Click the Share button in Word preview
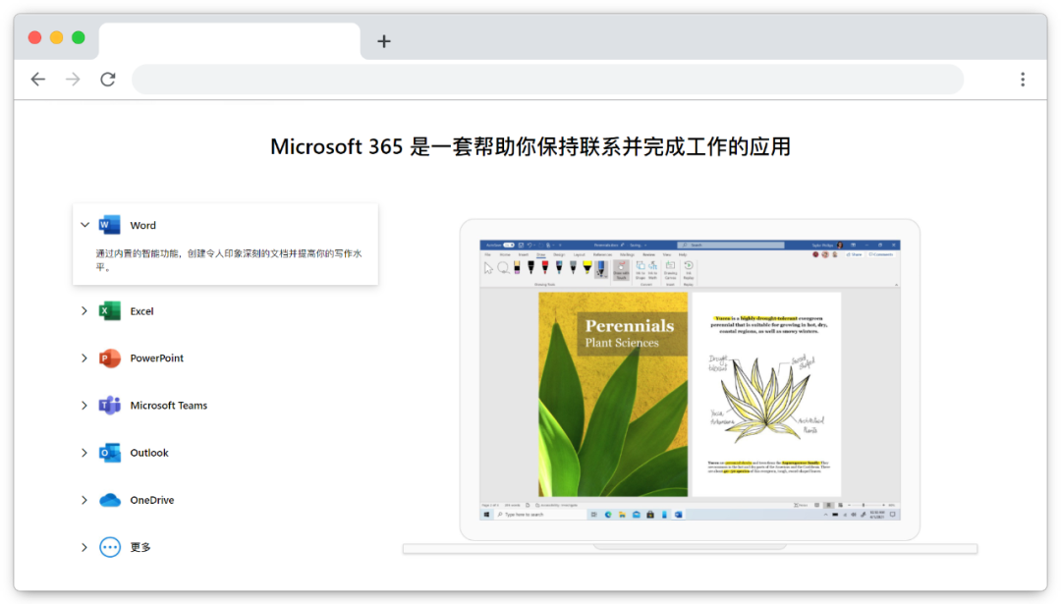Screen dimensions: 1061x604 click(x=855, y=255)
